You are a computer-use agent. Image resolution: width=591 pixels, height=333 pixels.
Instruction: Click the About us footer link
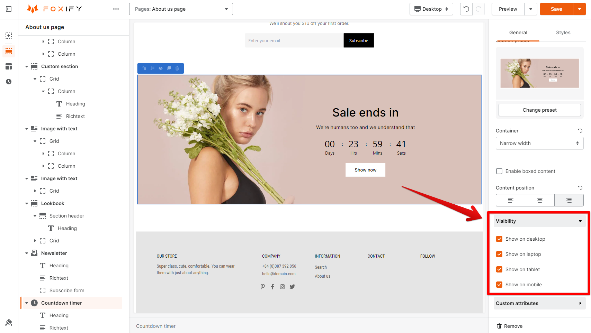[x=322, y=276]
